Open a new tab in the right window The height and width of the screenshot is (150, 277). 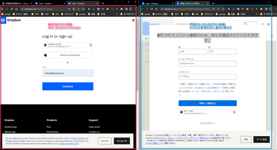coord(213,3)
